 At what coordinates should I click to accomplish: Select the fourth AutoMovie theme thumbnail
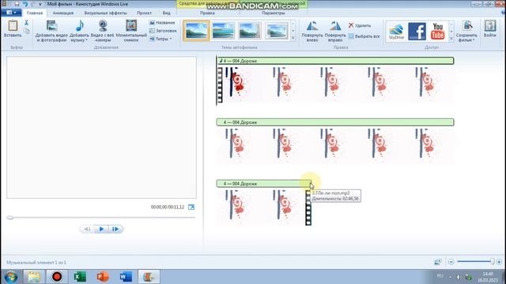[276, 31]
